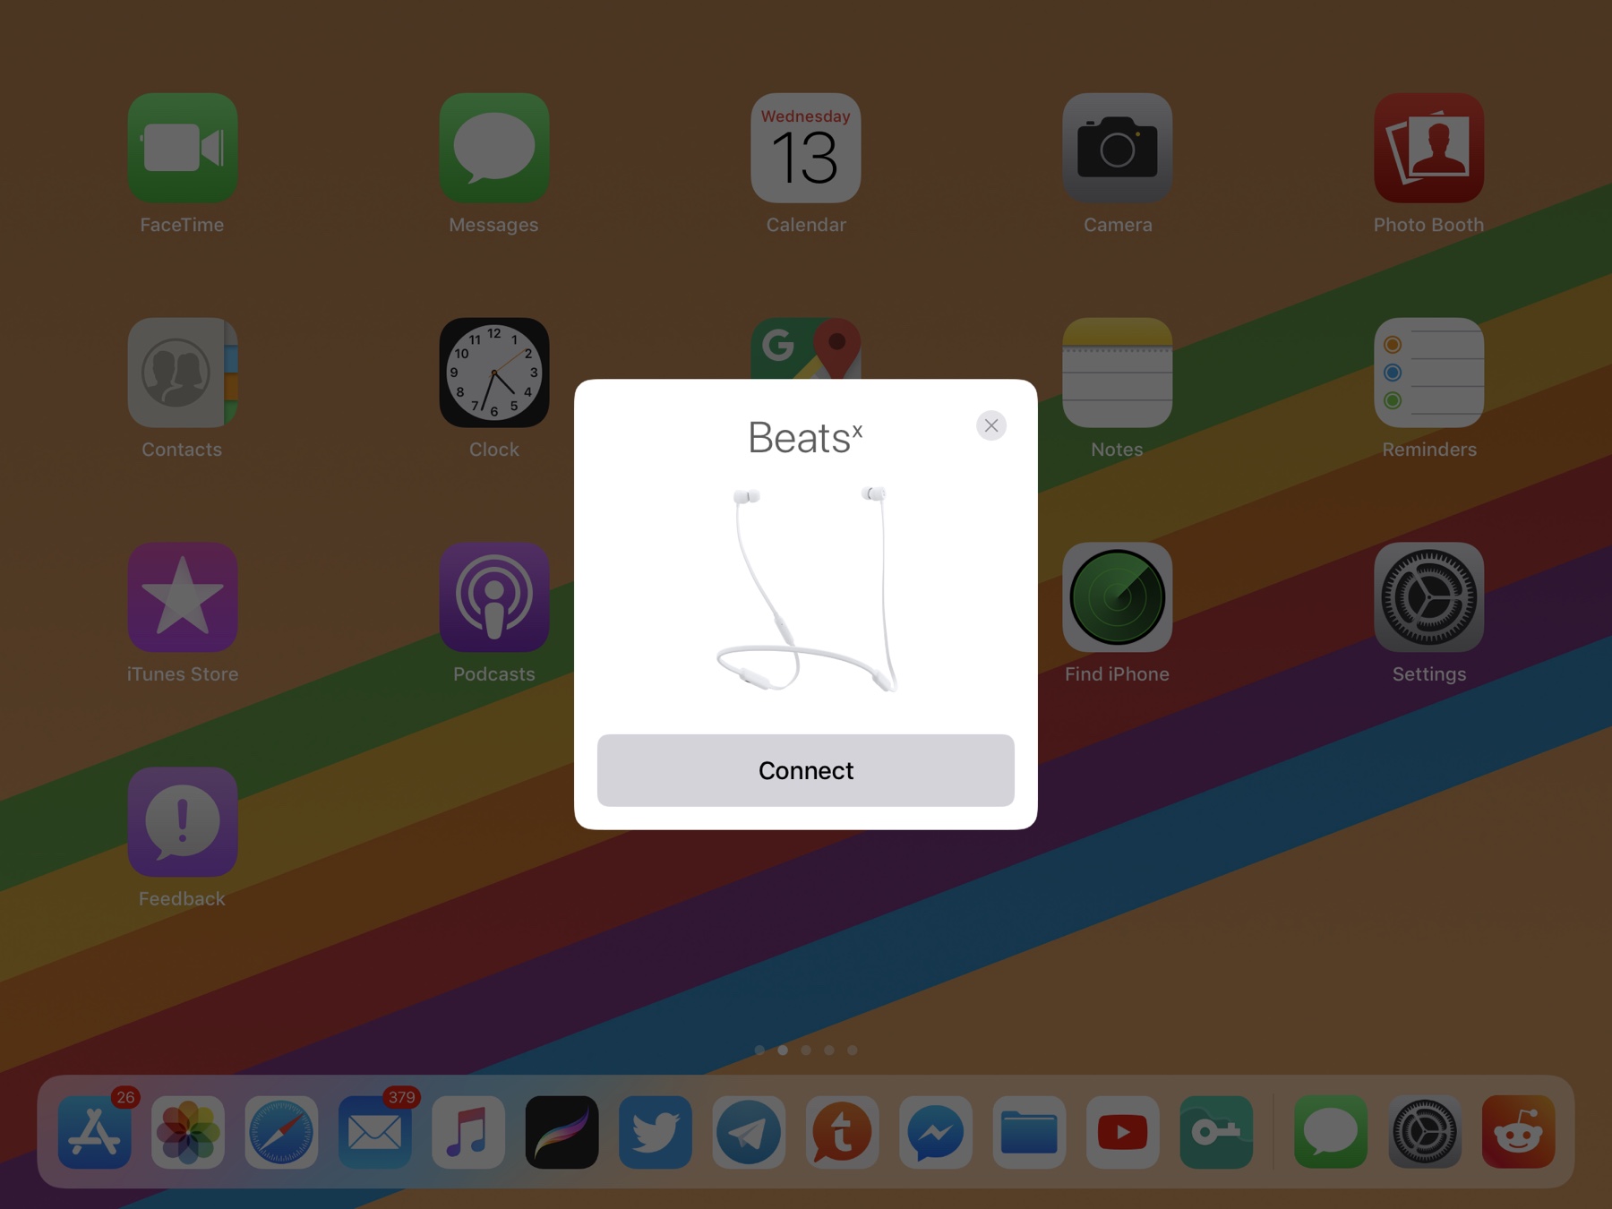Open the Contacts app

pos(183,373)
